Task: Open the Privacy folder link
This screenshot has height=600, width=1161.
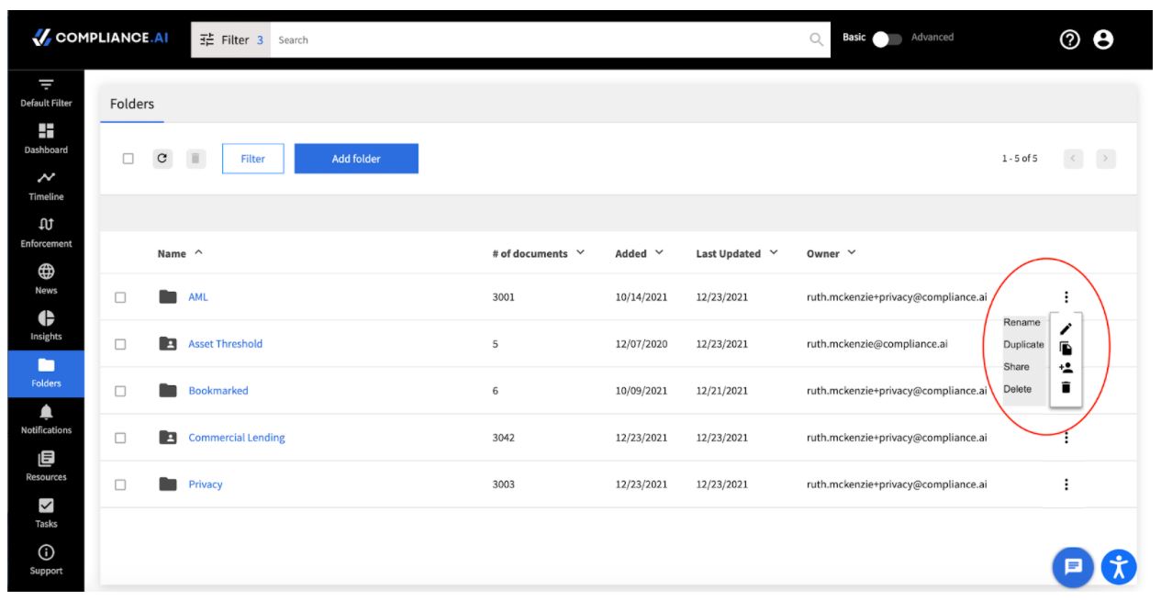Action: point(206,484)
